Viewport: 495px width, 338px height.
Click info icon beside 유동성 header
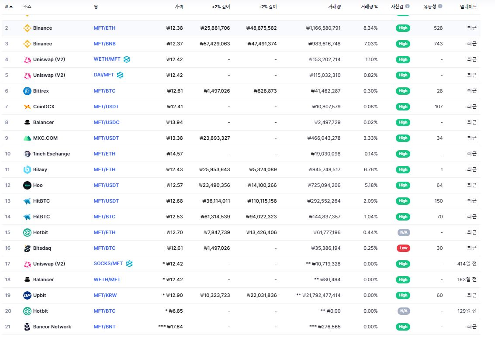440,6
